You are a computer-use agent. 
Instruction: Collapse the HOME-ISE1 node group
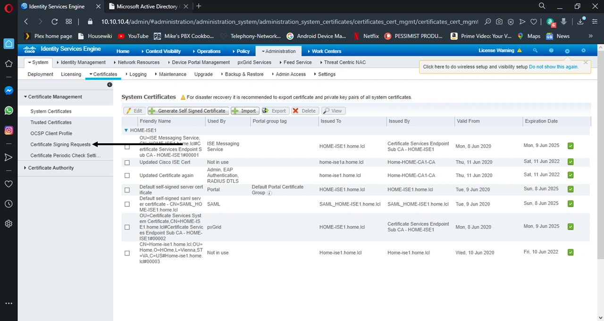click(x=126, y=130)
